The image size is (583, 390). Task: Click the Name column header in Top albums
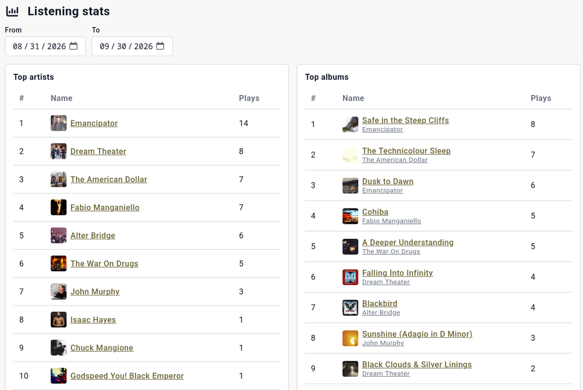click(354, 98)
